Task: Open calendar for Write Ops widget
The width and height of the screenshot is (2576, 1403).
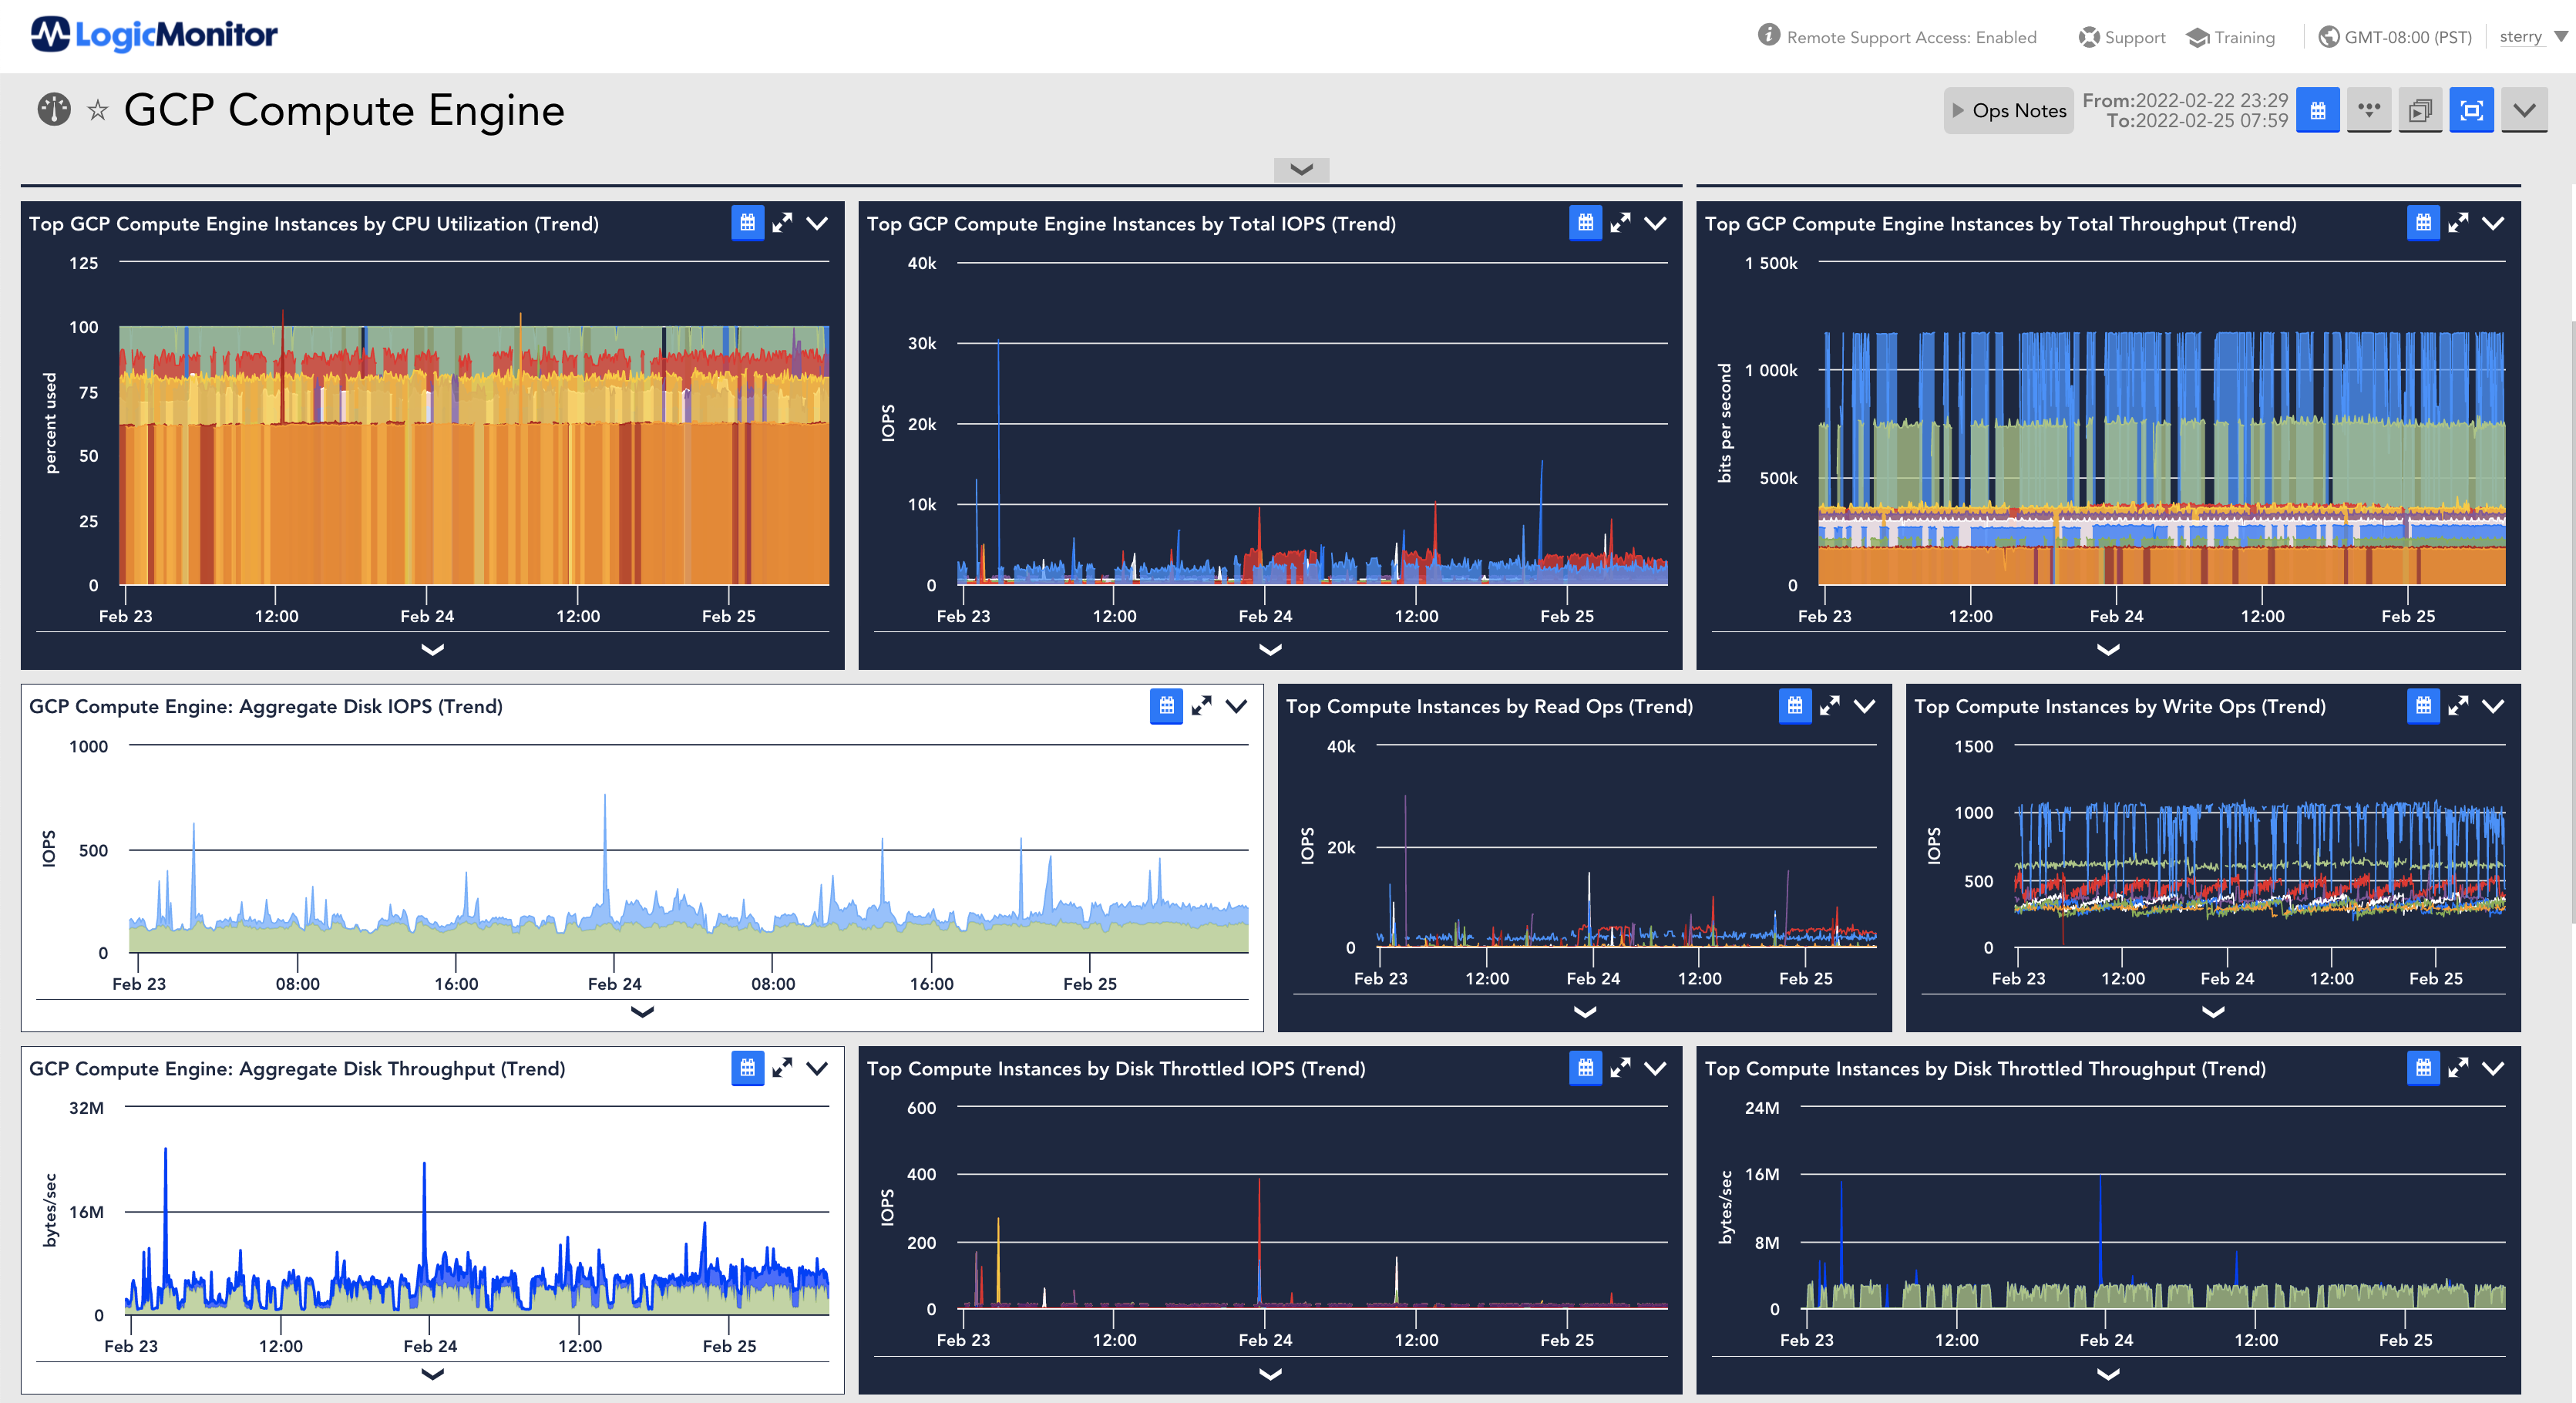Action: pyautogui.click(x=2423, y=706)
